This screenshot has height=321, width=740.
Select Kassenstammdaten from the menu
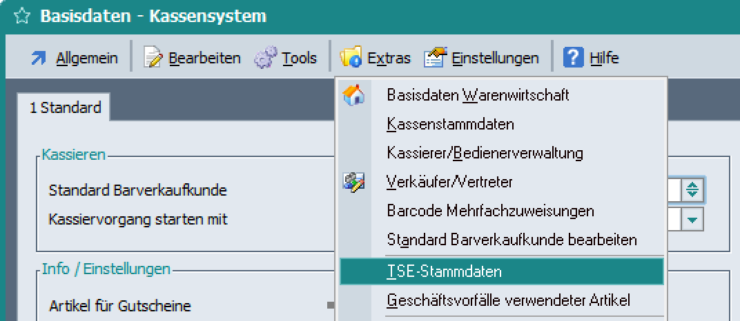click(450, 125)
